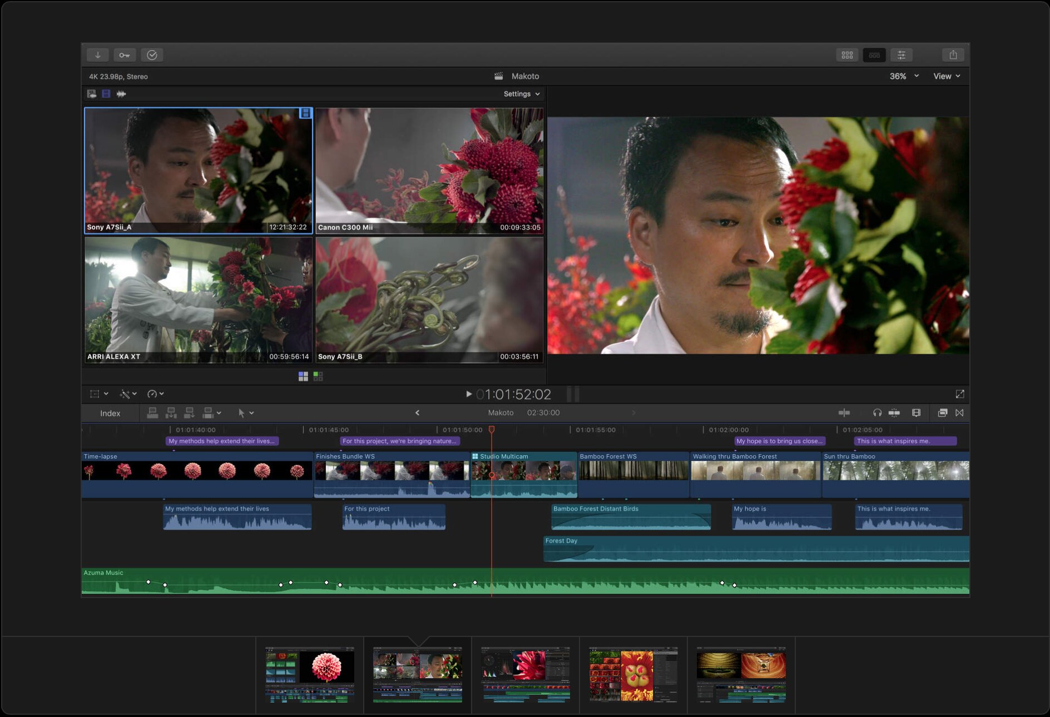Toggle snapping in the timeline
This screenshot has height=717, width=1050.
[x=894, y=412]
